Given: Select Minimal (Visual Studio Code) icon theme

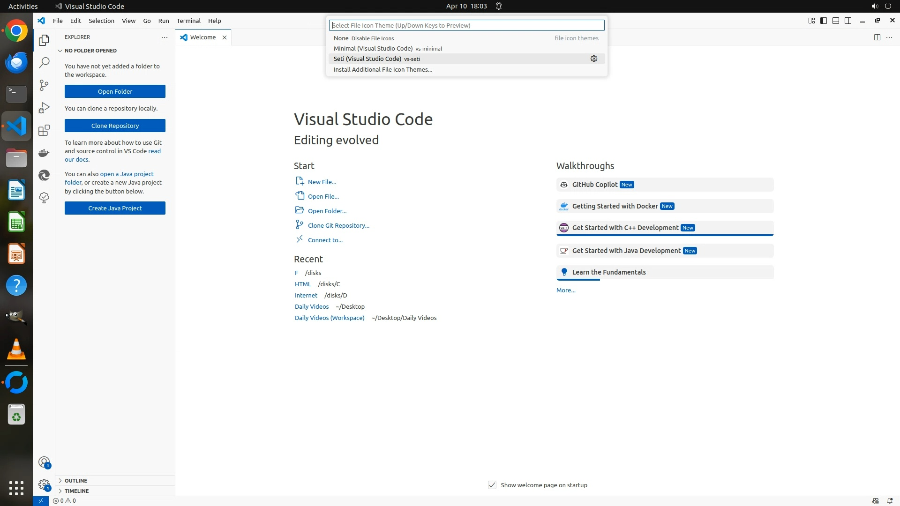Looking at the screenshot, I should pyautogui.click(x=373, y=48).
